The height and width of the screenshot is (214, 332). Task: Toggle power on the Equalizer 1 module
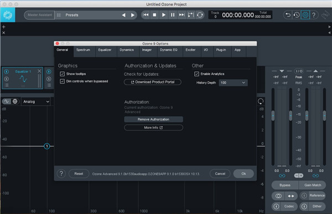pos(7,72)
